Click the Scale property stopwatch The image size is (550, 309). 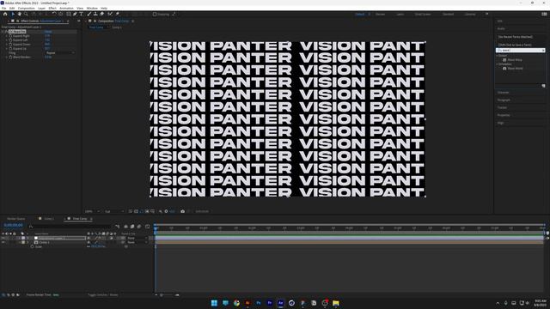(33, 246)
